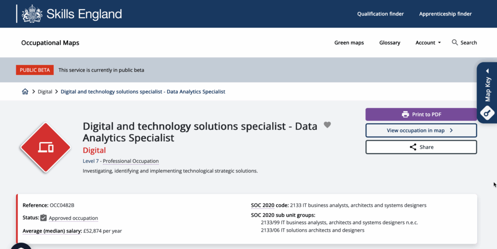This screenshot has height=249, width=497.
Task: Click Professional Occupation level link
Action: [131, 161]
